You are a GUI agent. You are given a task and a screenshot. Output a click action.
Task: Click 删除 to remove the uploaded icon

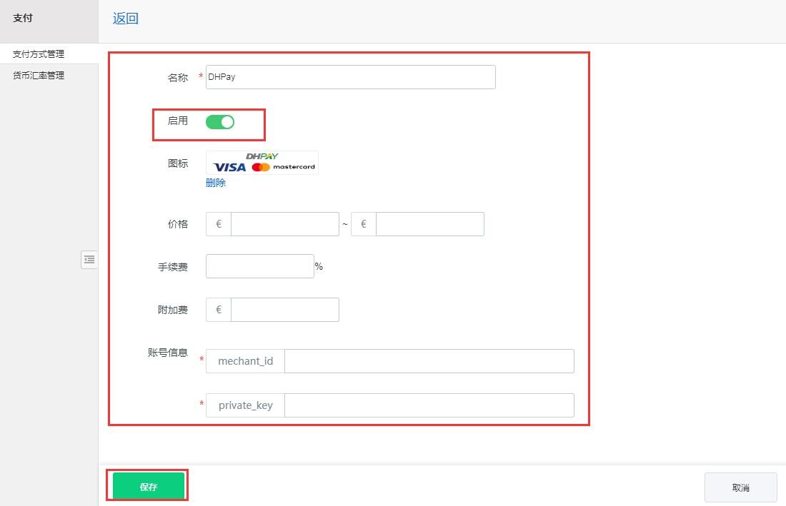[216, 183]
